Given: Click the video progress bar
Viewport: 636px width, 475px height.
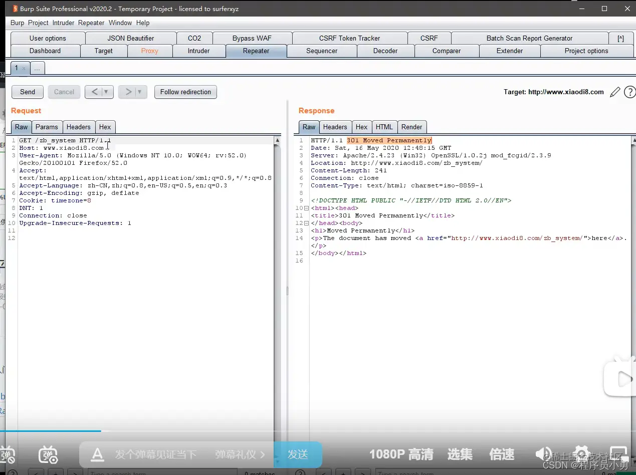Looking at the screenshot, I should [318, 430].
